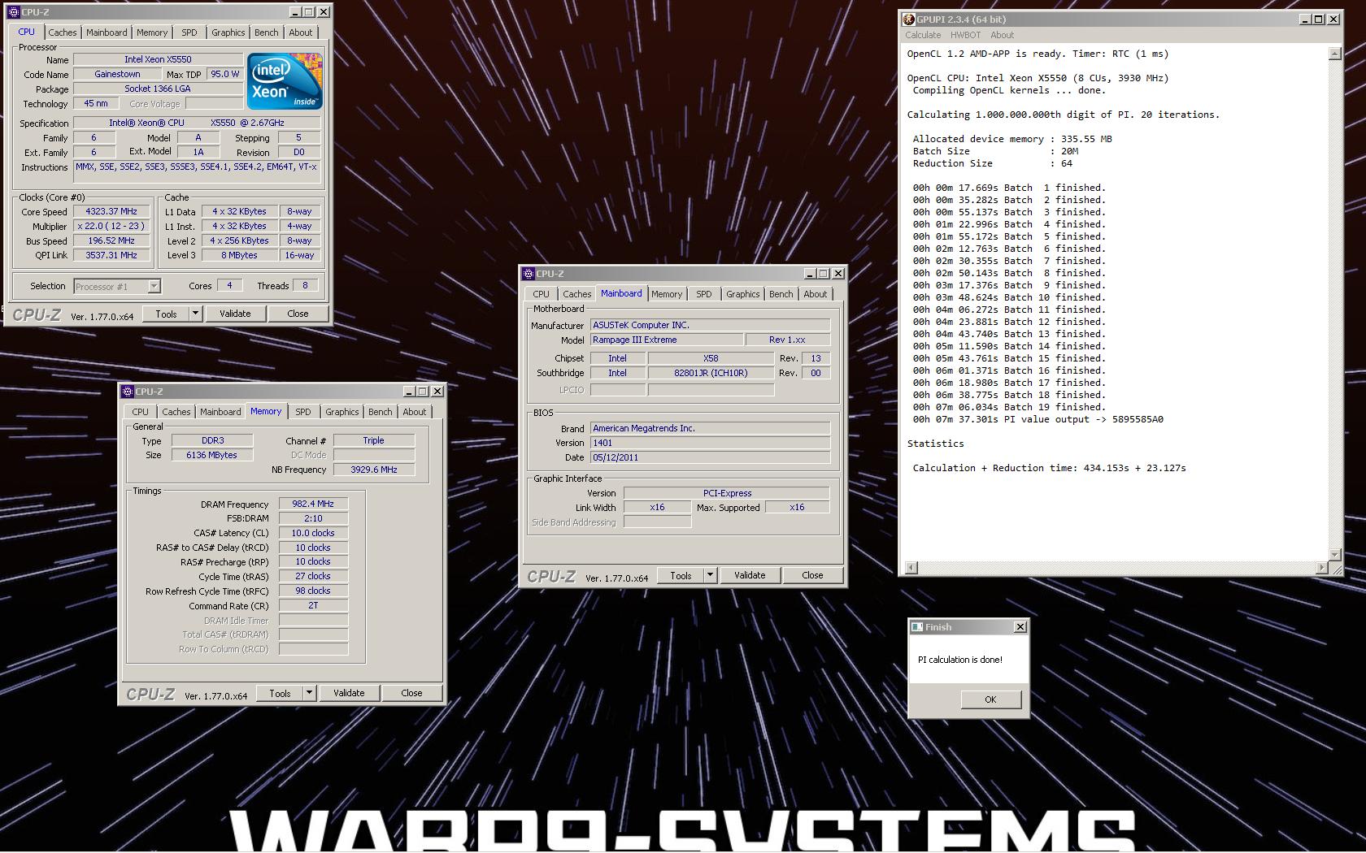Click GPUPI title bar icon

click(909, 19)
